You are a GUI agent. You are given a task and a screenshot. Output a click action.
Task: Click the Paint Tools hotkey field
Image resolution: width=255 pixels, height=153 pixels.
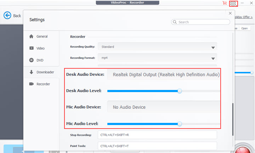click(157, 146)
